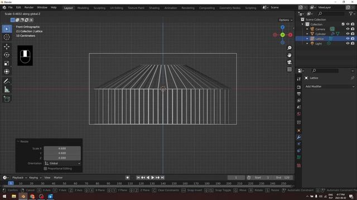
Task: Open the Orientation Global dropdown
Action: click(62, 163)
